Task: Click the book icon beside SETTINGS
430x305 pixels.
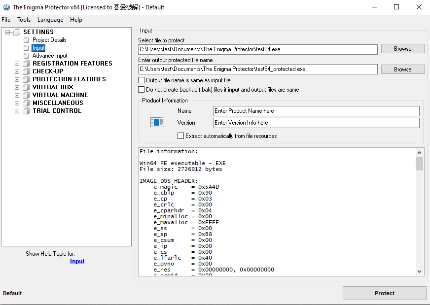Action: 17,32
